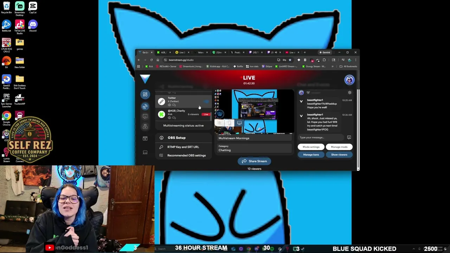Open chat icon under @AGB_Charity Kick

pos(174,118)
